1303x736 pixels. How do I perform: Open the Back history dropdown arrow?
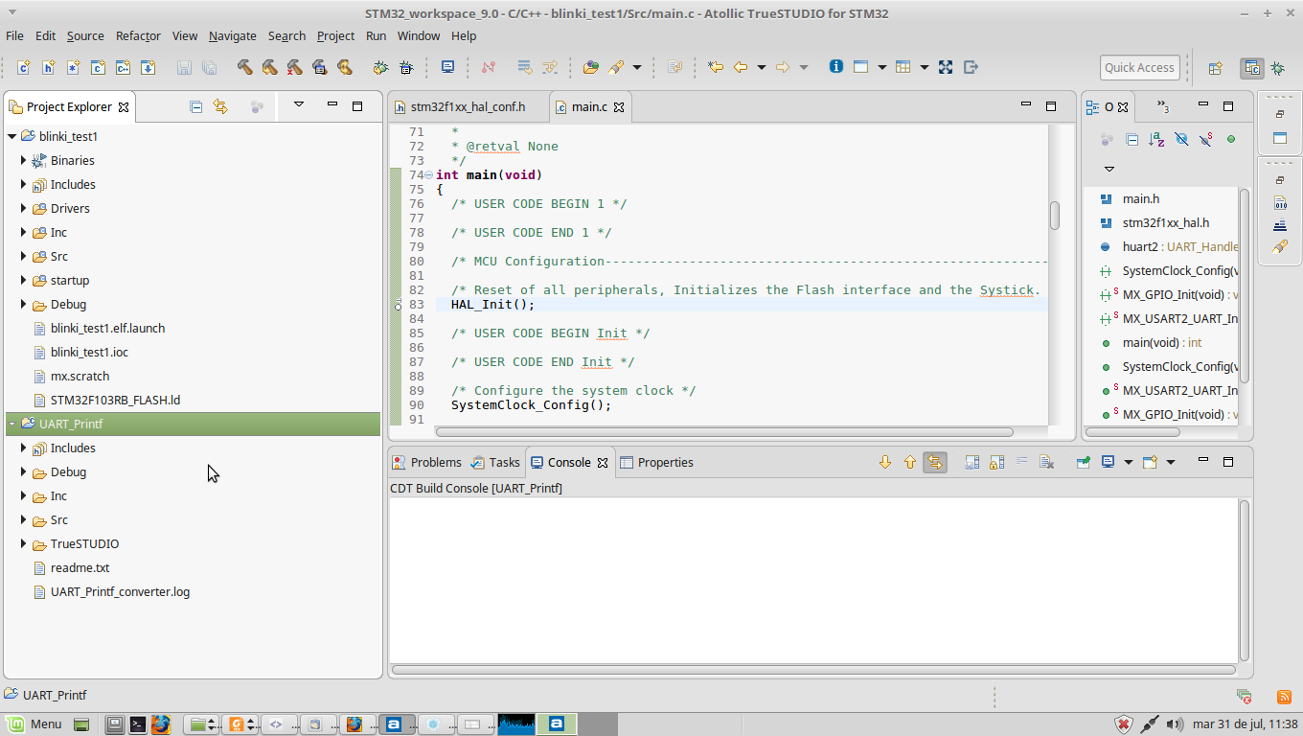[x=762, y=67]
